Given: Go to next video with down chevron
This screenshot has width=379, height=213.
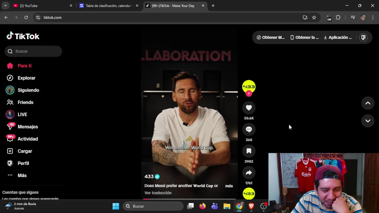Looking at the screenshot, I should click(368, 121).
